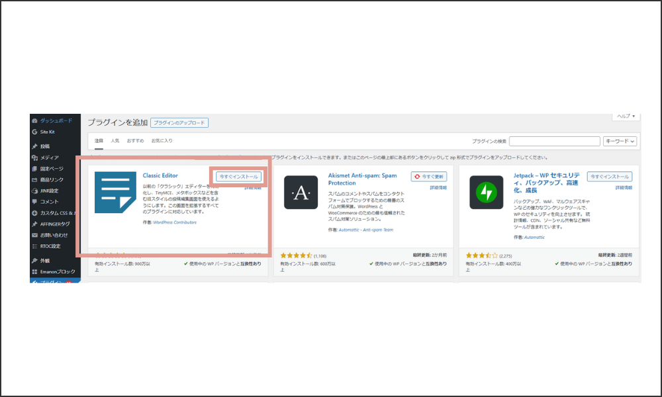Open the 商品リンク menu item
The height and width of the screenshot is (397, 662).
[x=52, y=180]
